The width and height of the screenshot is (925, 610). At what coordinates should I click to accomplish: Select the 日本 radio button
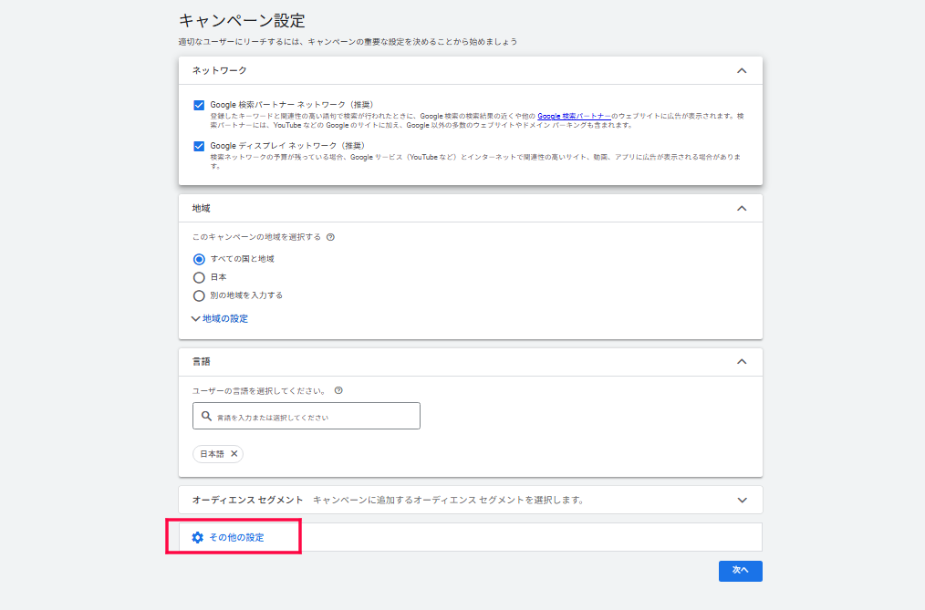point(199,276)
